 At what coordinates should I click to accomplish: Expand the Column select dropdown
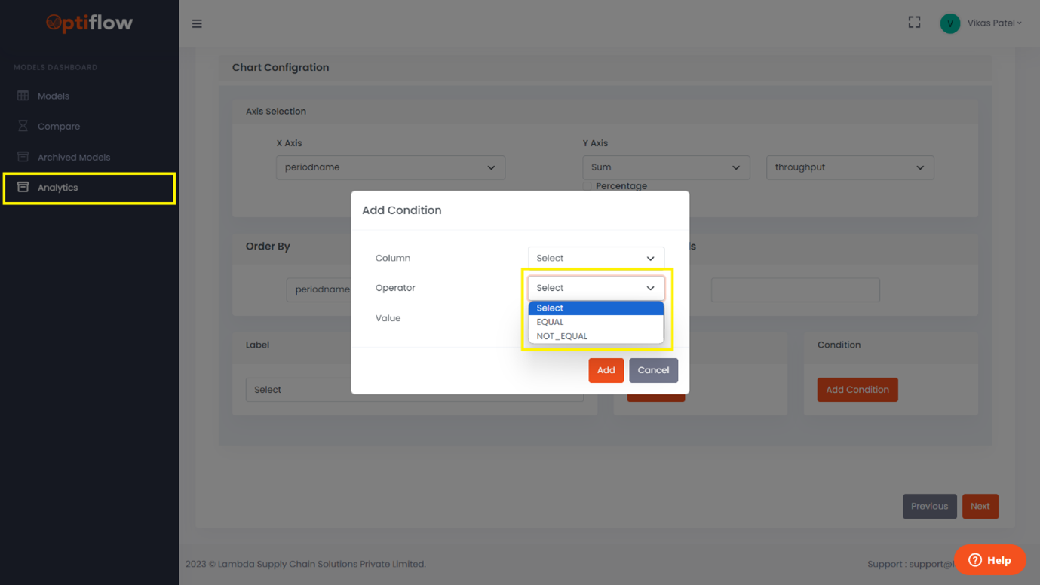pyautogui.click(x=595, y=257)
